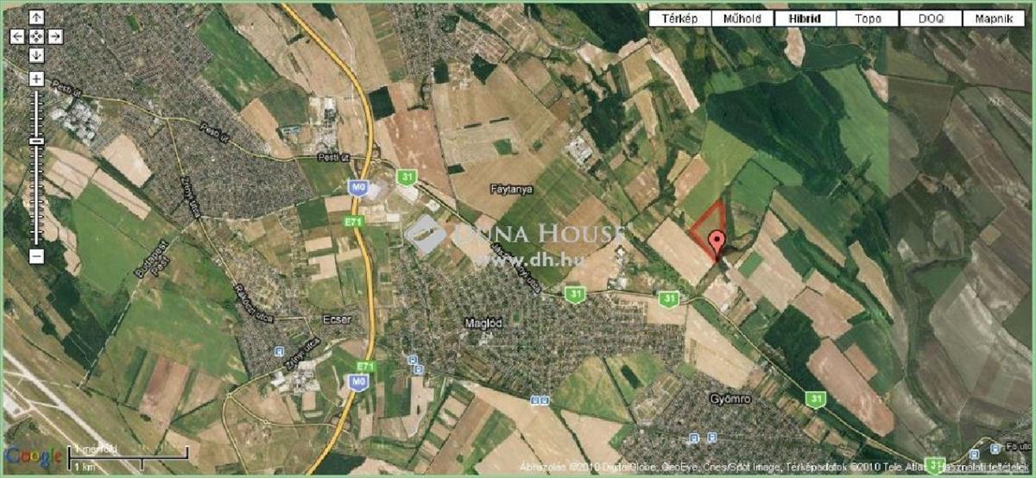
Task: Zoom out with the minus button
Action: [x=36, y=256]
